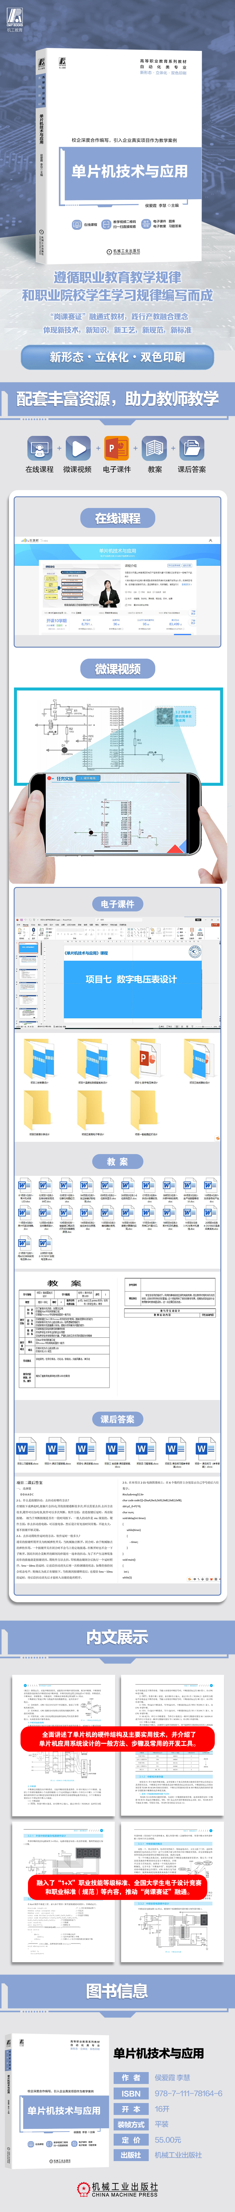The image size is (235, 2212).
Task: Click the 教案 document icon
Action: click(154, 448)
